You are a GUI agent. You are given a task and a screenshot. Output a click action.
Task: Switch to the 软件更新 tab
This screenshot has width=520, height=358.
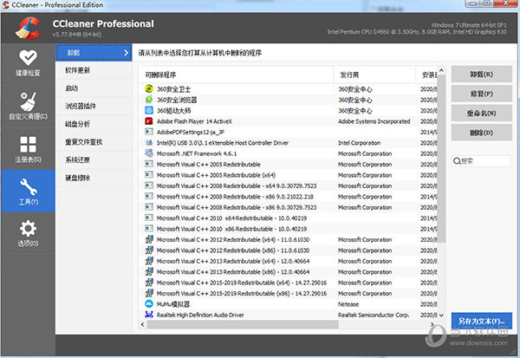tap(78, 70)
